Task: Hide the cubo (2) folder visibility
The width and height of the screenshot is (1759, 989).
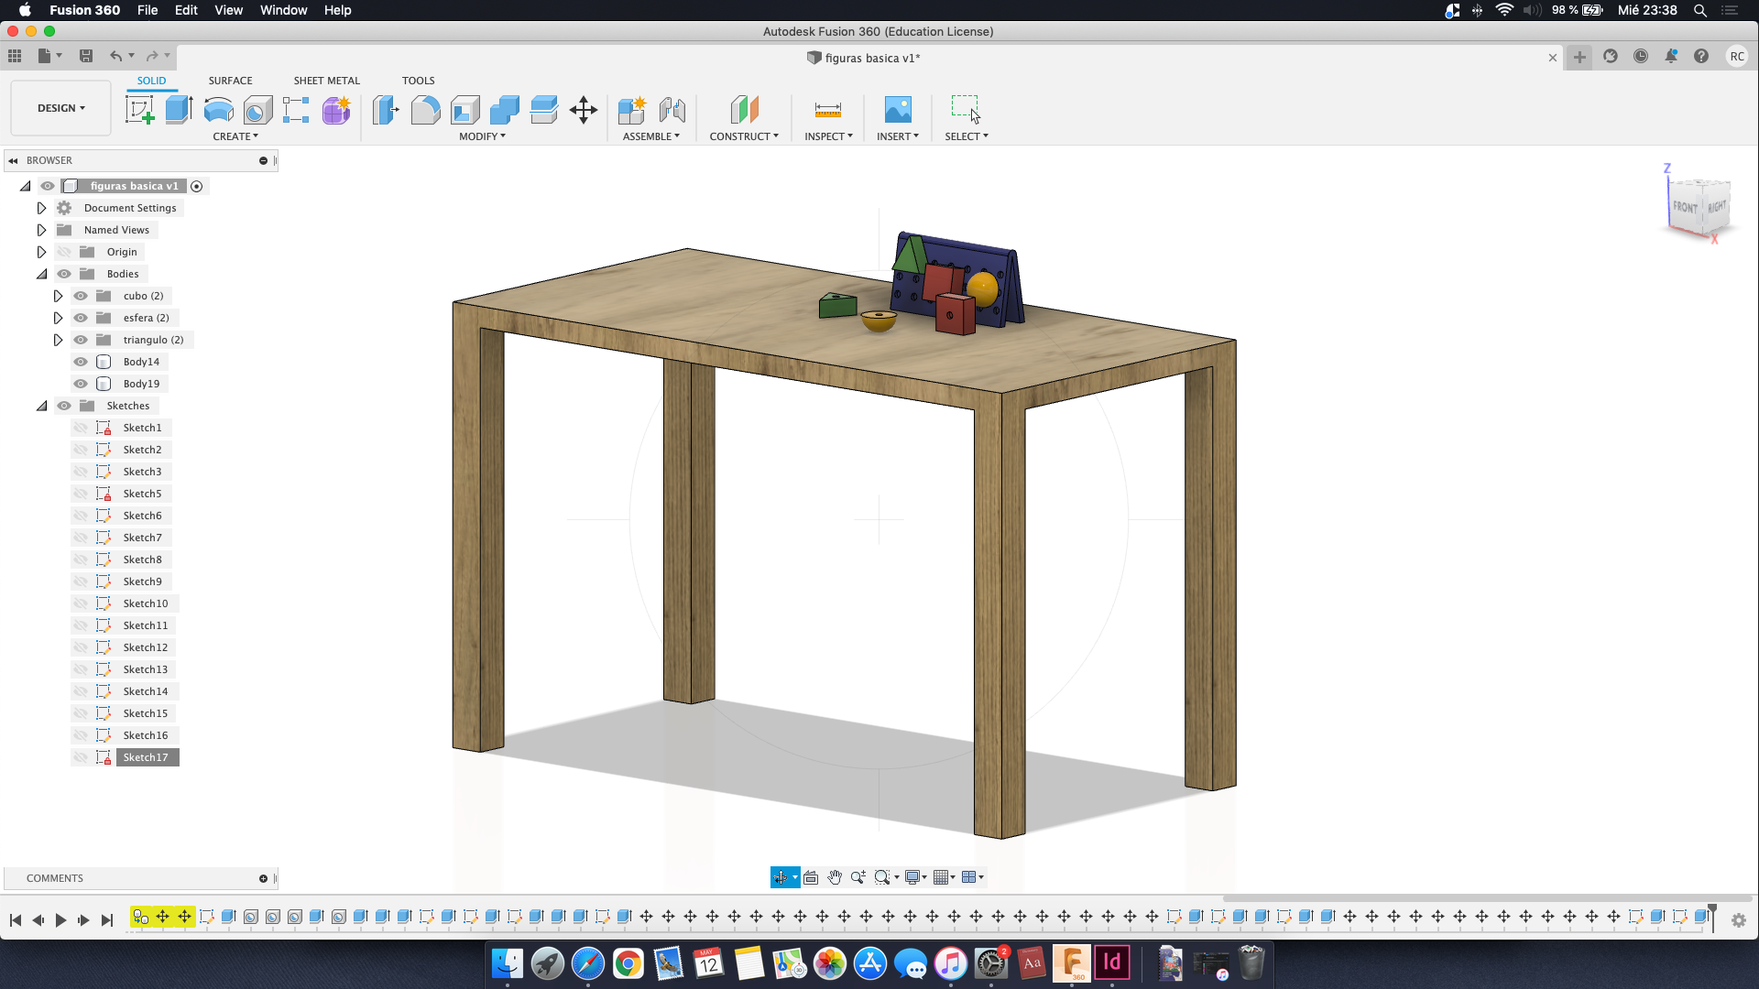Action: (x=81, y=296)
